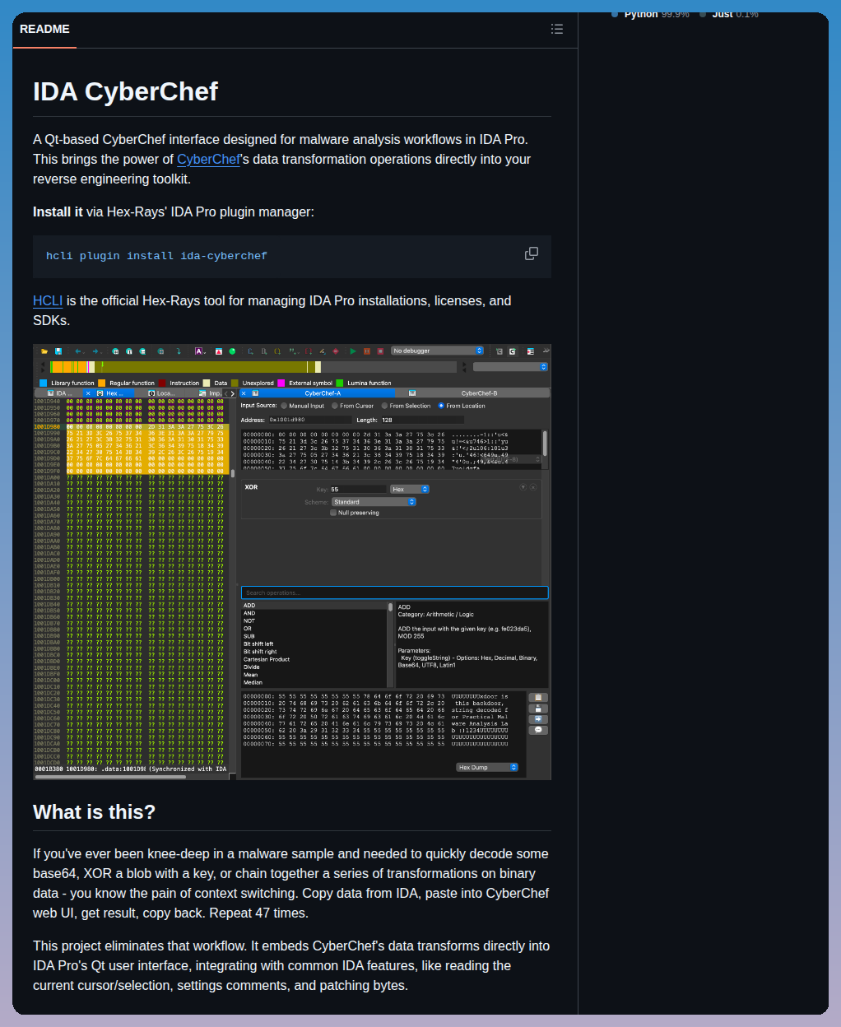The image size is (841, 1027).
Task: Click the tab scroll right arrow
Action: tap(233, 393)
